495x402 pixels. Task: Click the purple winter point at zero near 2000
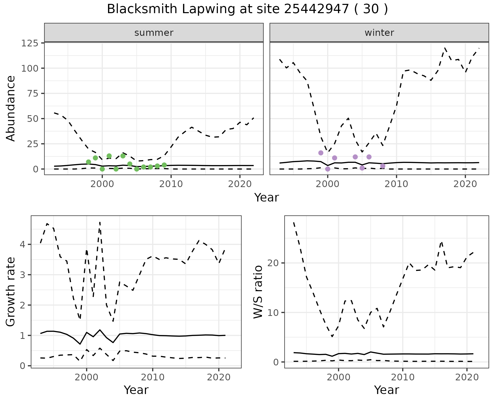(328, 169)
